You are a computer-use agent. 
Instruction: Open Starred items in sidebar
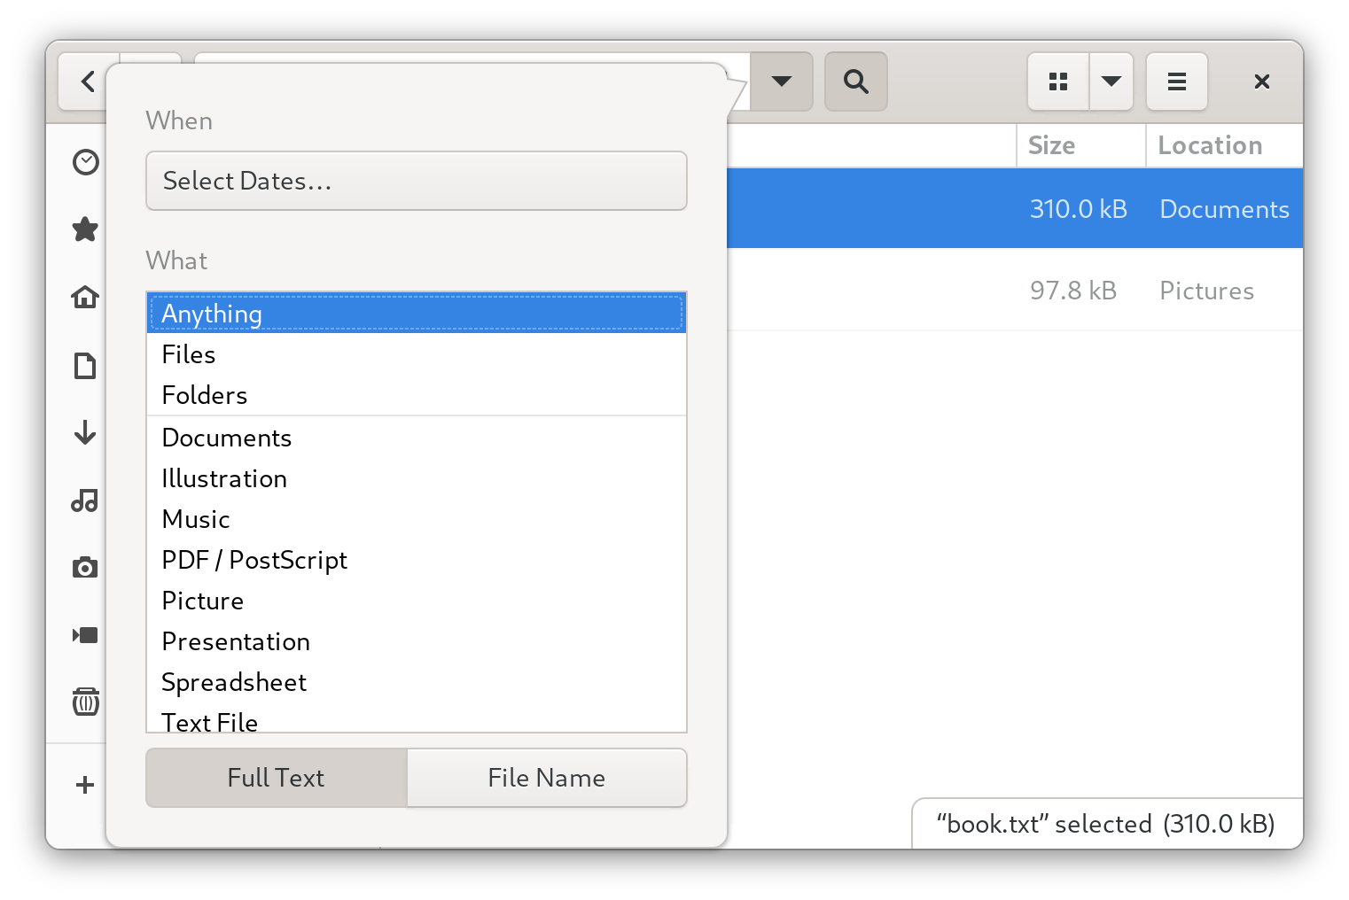(x=85, y=229)
